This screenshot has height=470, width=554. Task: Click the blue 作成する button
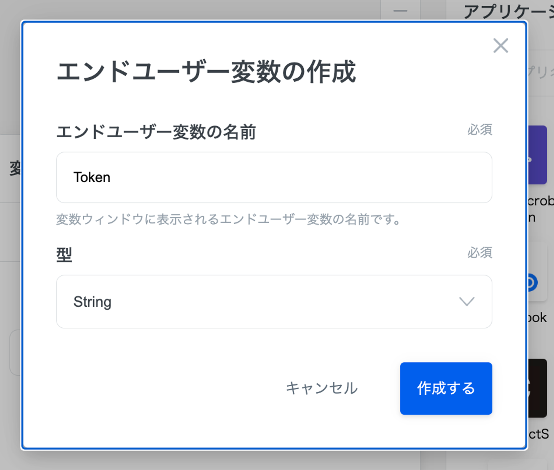tap(446, 388)
